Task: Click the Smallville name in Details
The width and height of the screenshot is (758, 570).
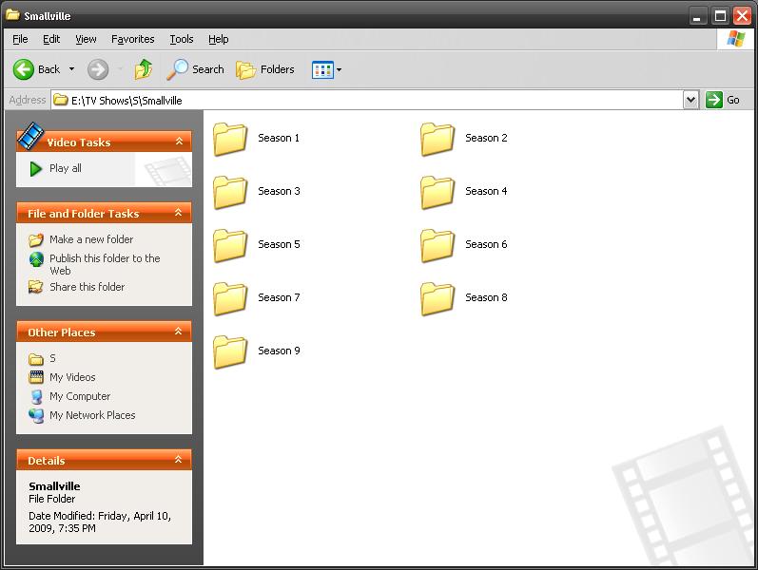Action: (54, 486)
